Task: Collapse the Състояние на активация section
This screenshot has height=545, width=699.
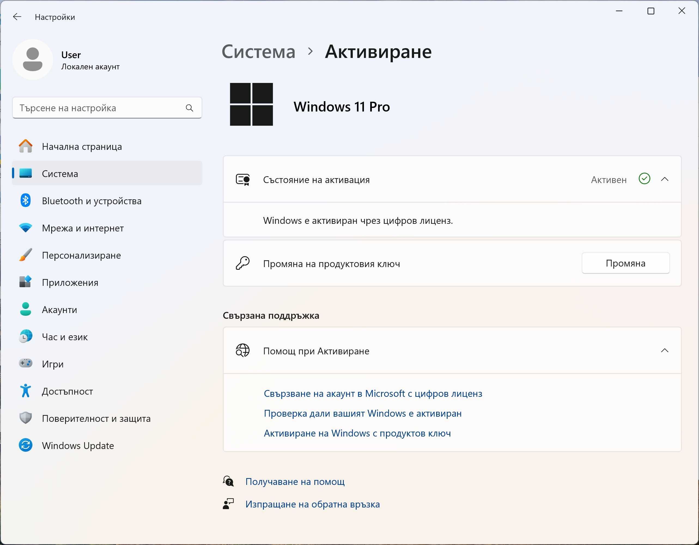Action: (665, 179)
